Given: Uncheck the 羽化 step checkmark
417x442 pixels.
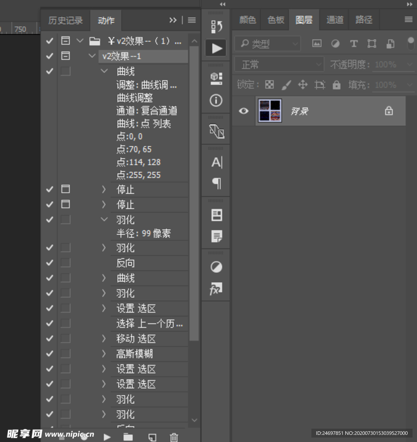Looking at the screenshot, I should click(49, 219).
